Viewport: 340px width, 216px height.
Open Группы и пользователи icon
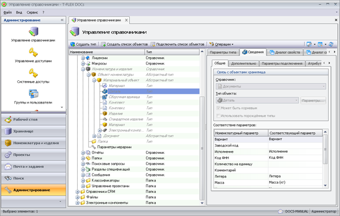[x=33, y=94]
